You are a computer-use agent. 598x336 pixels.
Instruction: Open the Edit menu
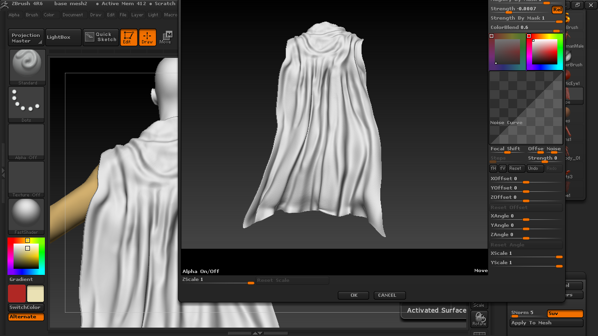(x=111, y=15)
